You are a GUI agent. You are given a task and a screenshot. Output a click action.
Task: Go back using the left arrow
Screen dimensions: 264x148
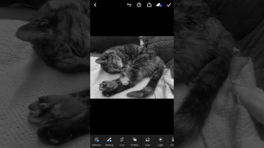tap(95, 5)
